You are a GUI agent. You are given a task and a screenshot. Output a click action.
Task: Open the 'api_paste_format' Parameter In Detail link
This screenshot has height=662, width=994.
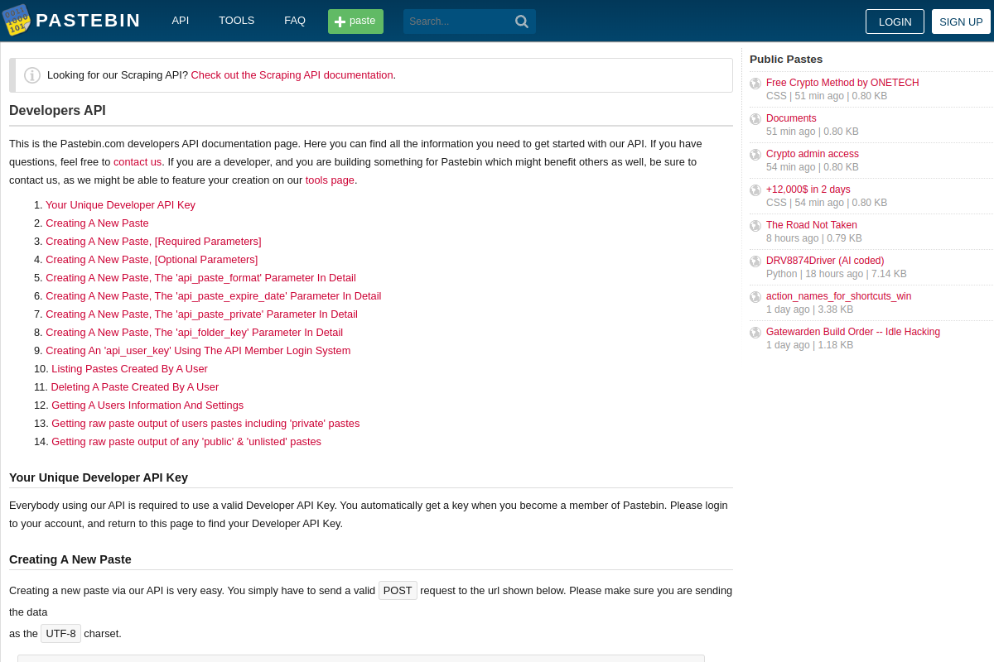[x=200, y=278]
